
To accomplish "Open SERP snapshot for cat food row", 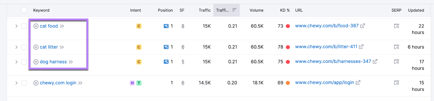I will (396, 26).
